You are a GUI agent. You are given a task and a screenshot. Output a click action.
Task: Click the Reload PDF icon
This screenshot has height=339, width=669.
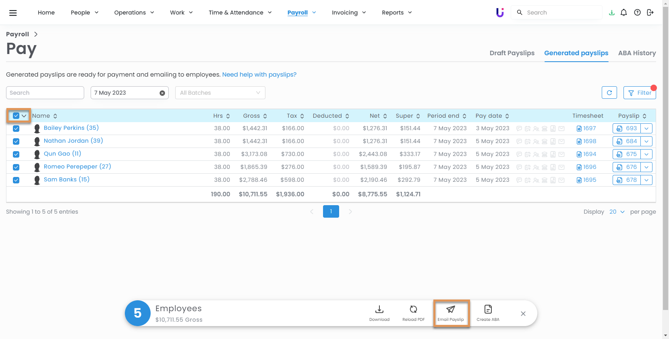[x=413, y=310]
